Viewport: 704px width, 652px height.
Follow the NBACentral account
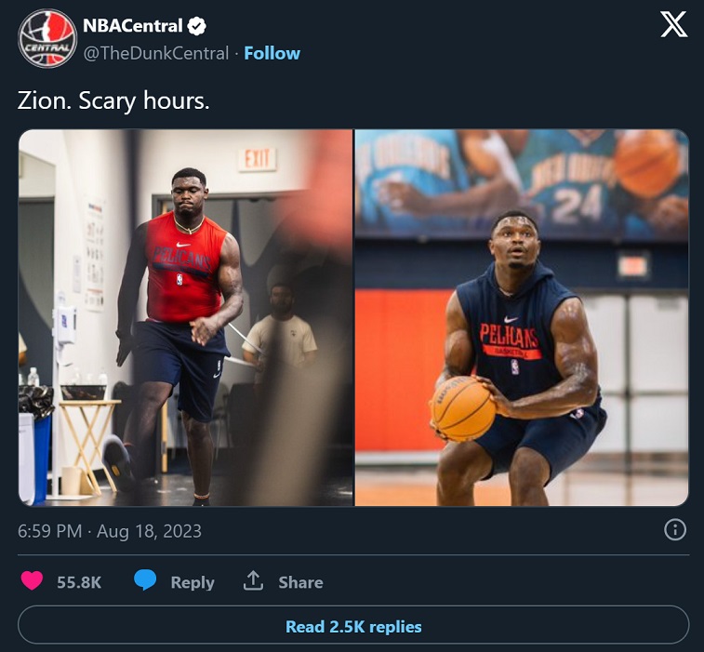273,53
